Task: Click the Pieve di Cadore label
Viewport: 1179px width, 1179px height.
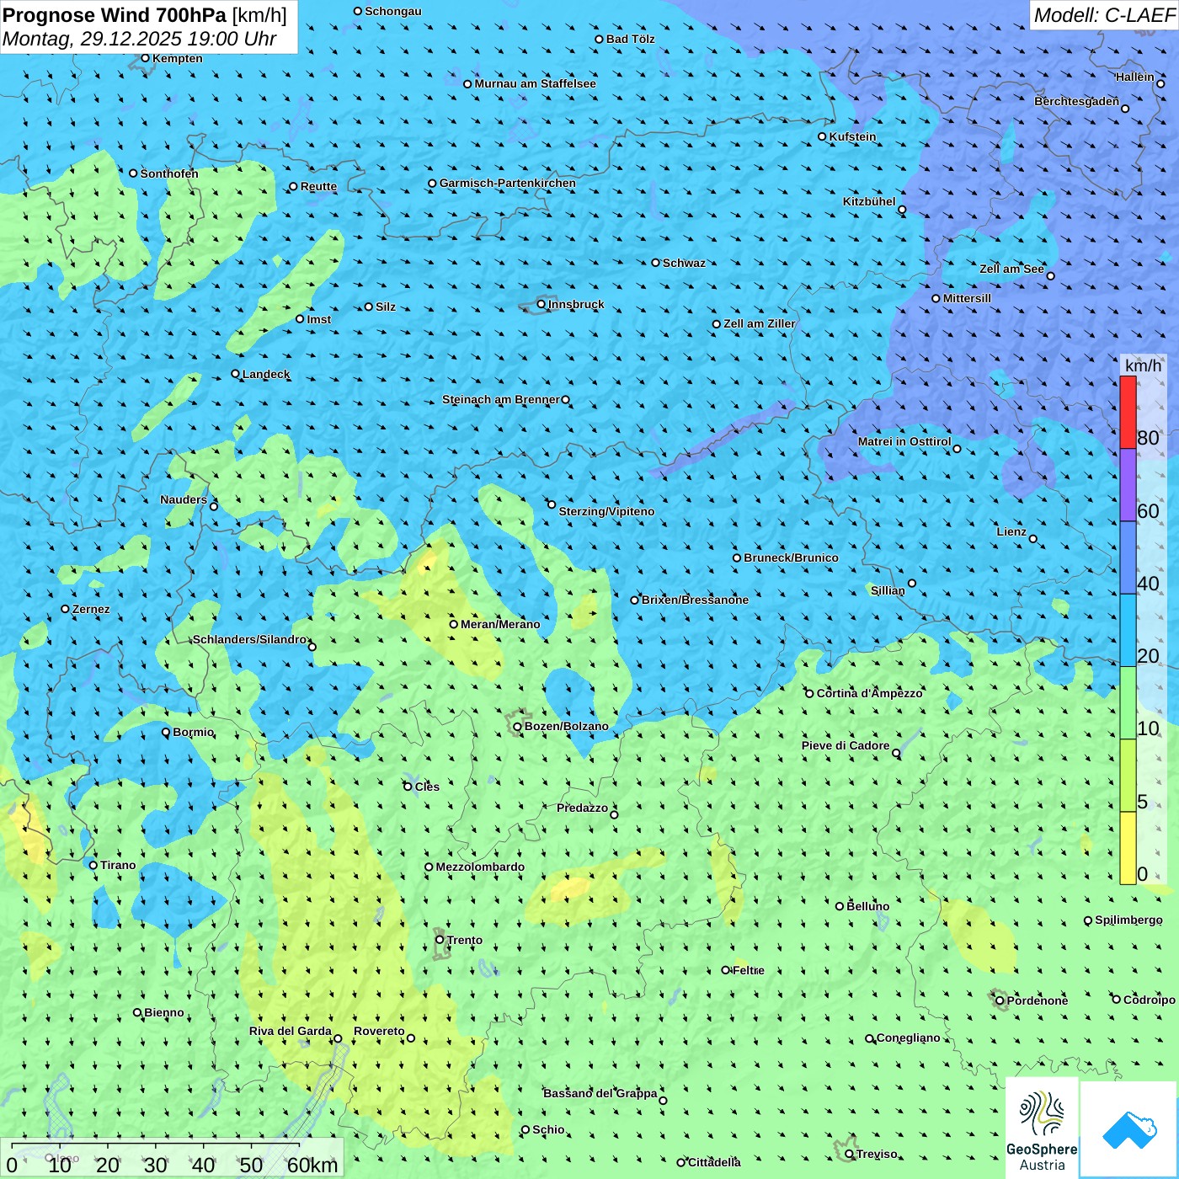Action: tap(846, 745)
